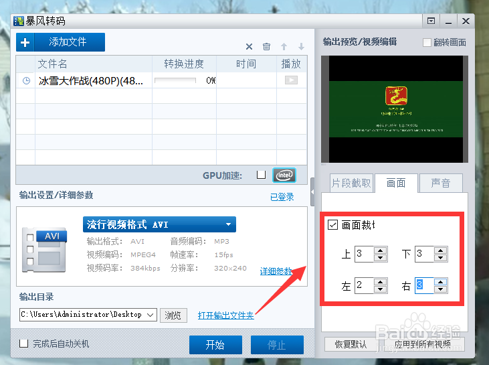Image resolution: width=489 pixels, height=365 pixels.
Task: Select the 冰雪大作战(480P) file row
Action: click(x=161, y=80)
